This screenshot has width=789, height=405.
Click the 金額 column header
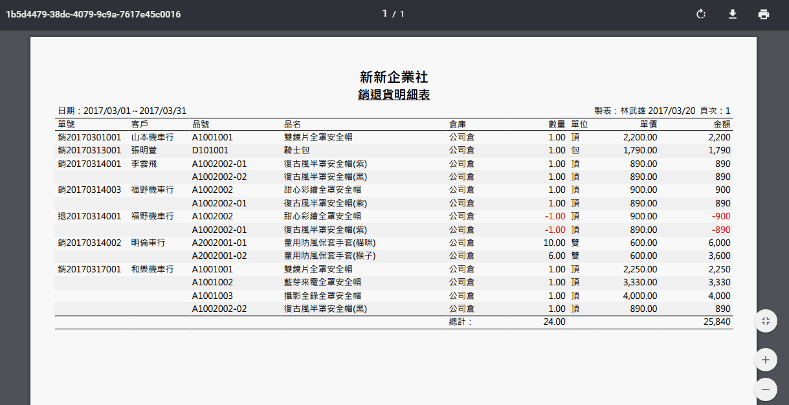coord(722,124)
